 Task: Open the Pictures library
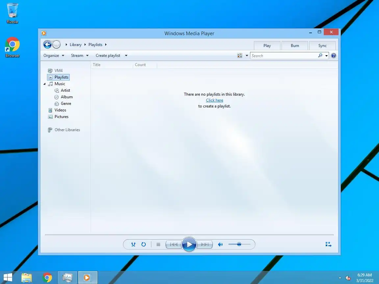tap(58, 117)
